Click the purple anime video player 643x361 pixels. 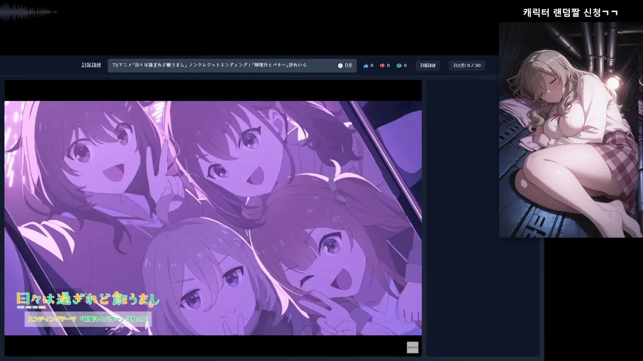pos(213,218)
